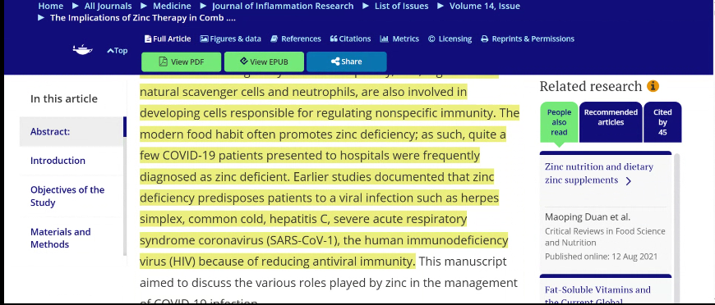Open the Figures & data section
Image resolution: width=715 pixels, height=305 pixels.
231,39
